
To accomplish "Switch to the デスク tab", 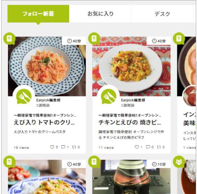I will [162, 14].
